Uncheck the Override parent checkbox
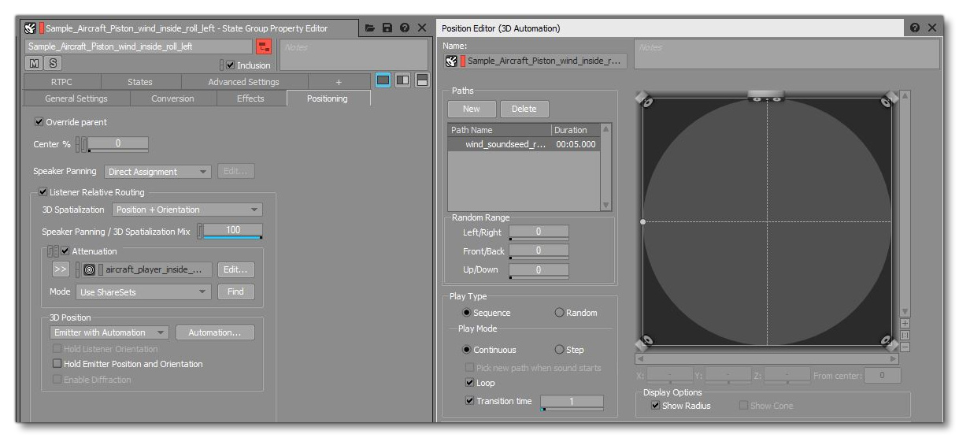The height and width of the screenshot is (438, 959). coord(40,122)
